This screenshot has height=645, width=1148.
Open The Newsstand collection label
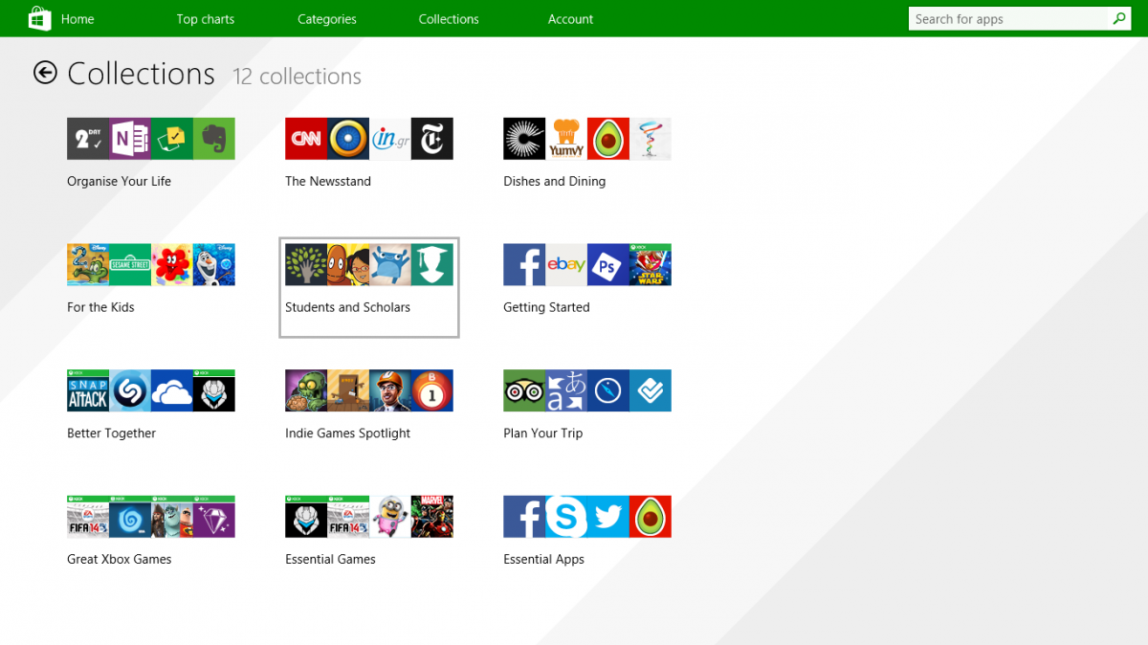(328, 181)
